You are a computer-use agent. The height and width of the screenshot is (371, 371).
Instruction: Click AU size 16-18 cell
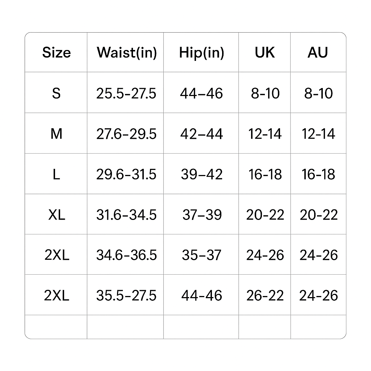click(318, 175)
